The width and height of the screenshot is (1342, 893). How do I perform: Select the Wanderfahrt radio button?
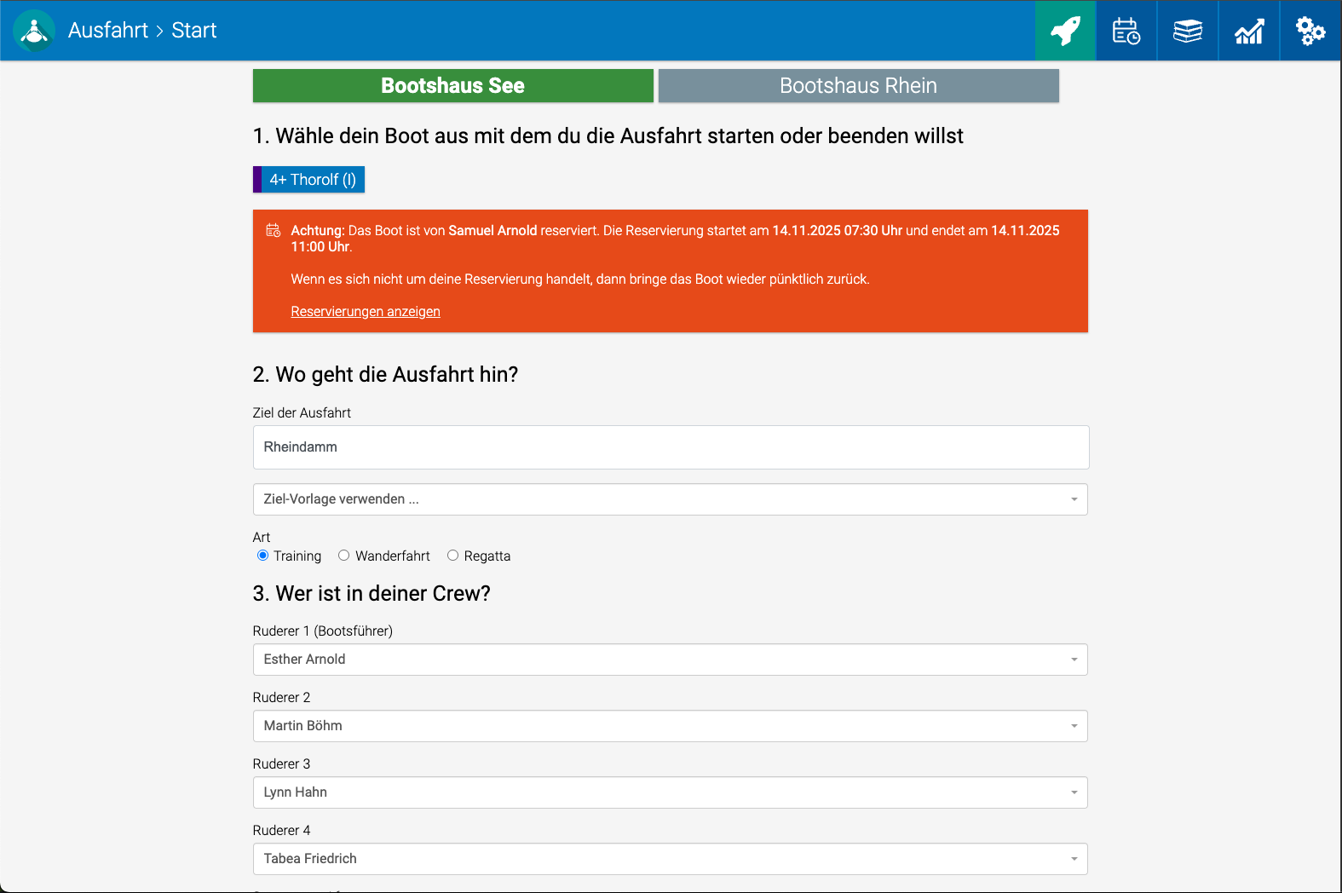pyautogui.click(x=344, y=556)
